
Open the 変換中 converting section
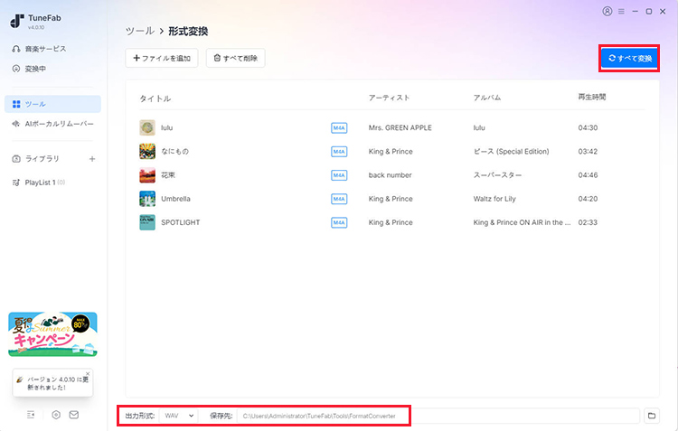(x=30, y=69)
